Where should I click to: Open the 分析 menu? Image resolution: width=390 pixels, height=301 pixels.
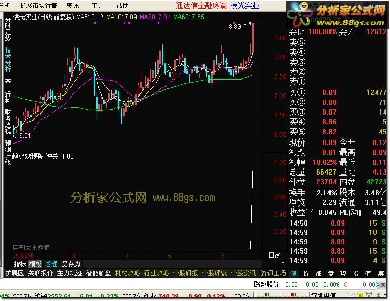[x=5, y=5]
